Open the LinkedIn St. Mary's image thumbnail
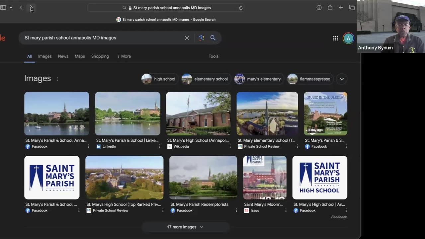Image resolution: width=425 pixels, height=239 pixels. tap(127, 114)
